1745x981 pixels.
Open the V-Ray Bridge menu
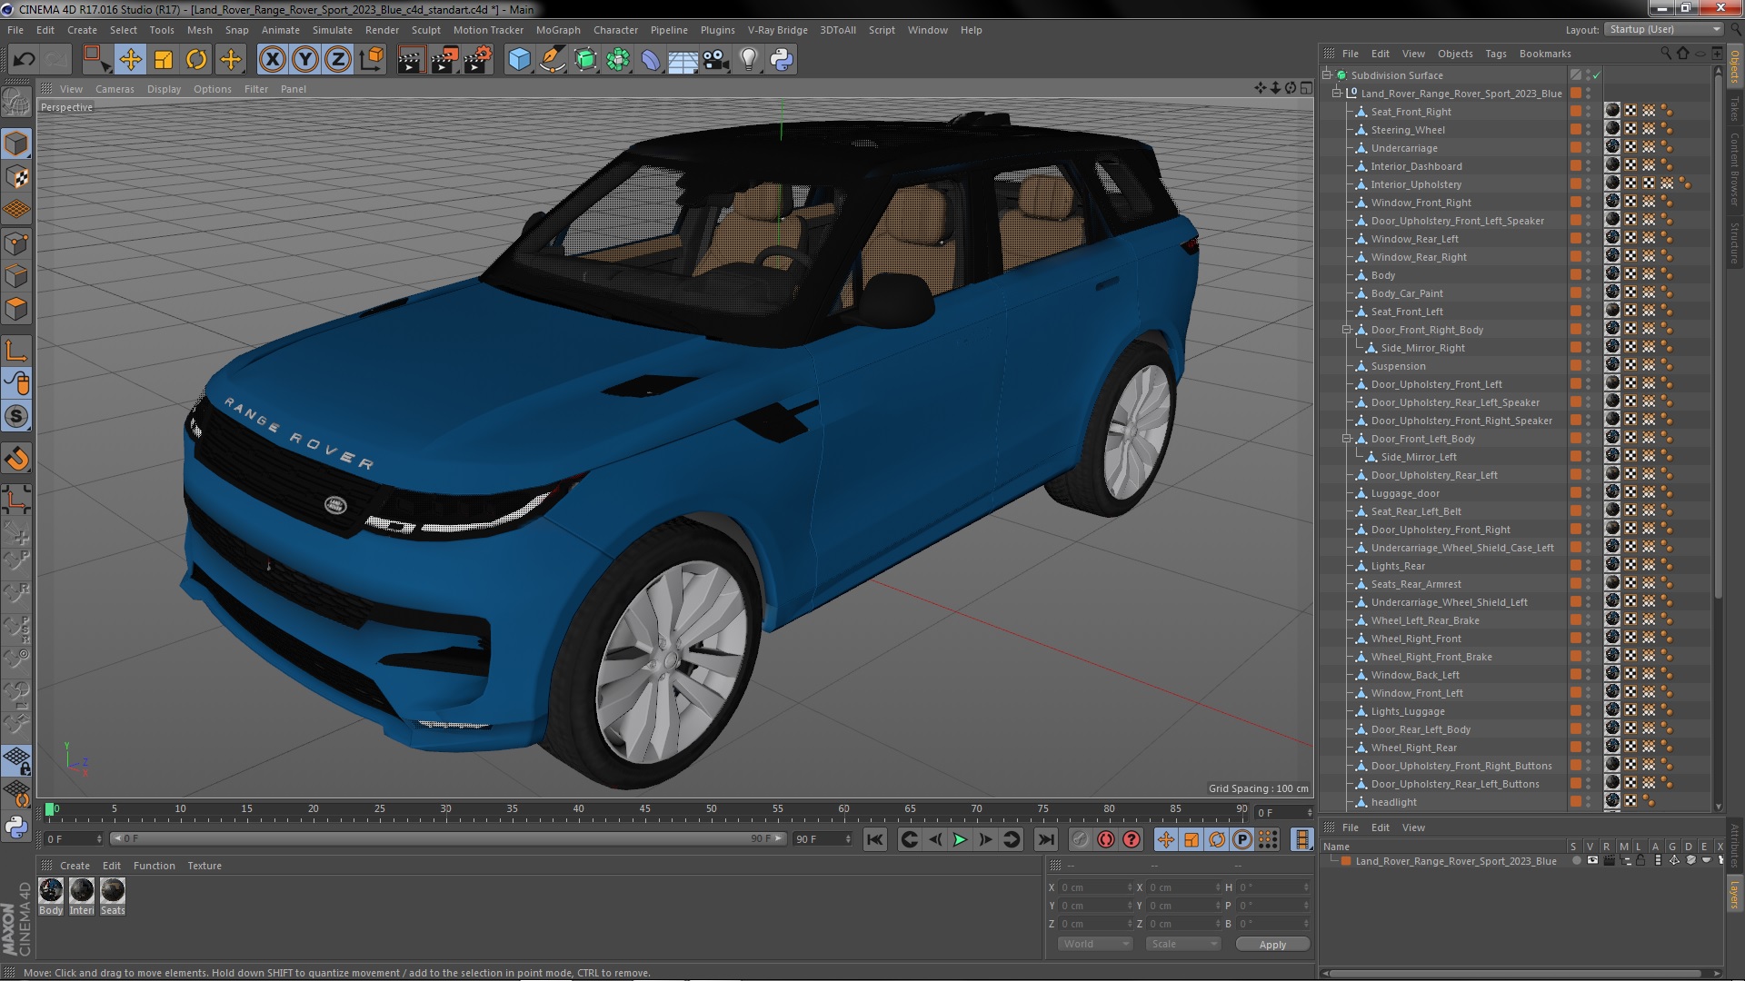pos(777,30)
